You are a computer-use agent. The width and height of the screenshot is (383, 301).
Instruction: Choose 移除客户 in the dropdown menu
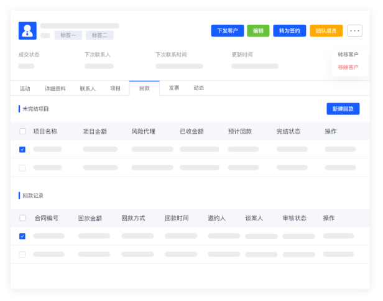tap(348, 67)
